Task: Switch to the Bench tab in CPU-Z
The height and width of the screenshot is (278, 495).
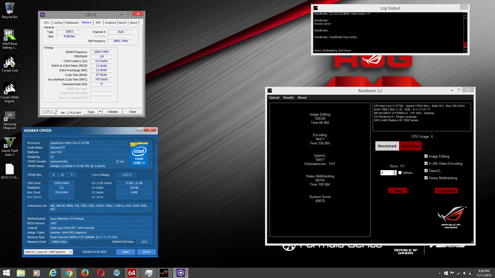Action: tap(123, 23)
